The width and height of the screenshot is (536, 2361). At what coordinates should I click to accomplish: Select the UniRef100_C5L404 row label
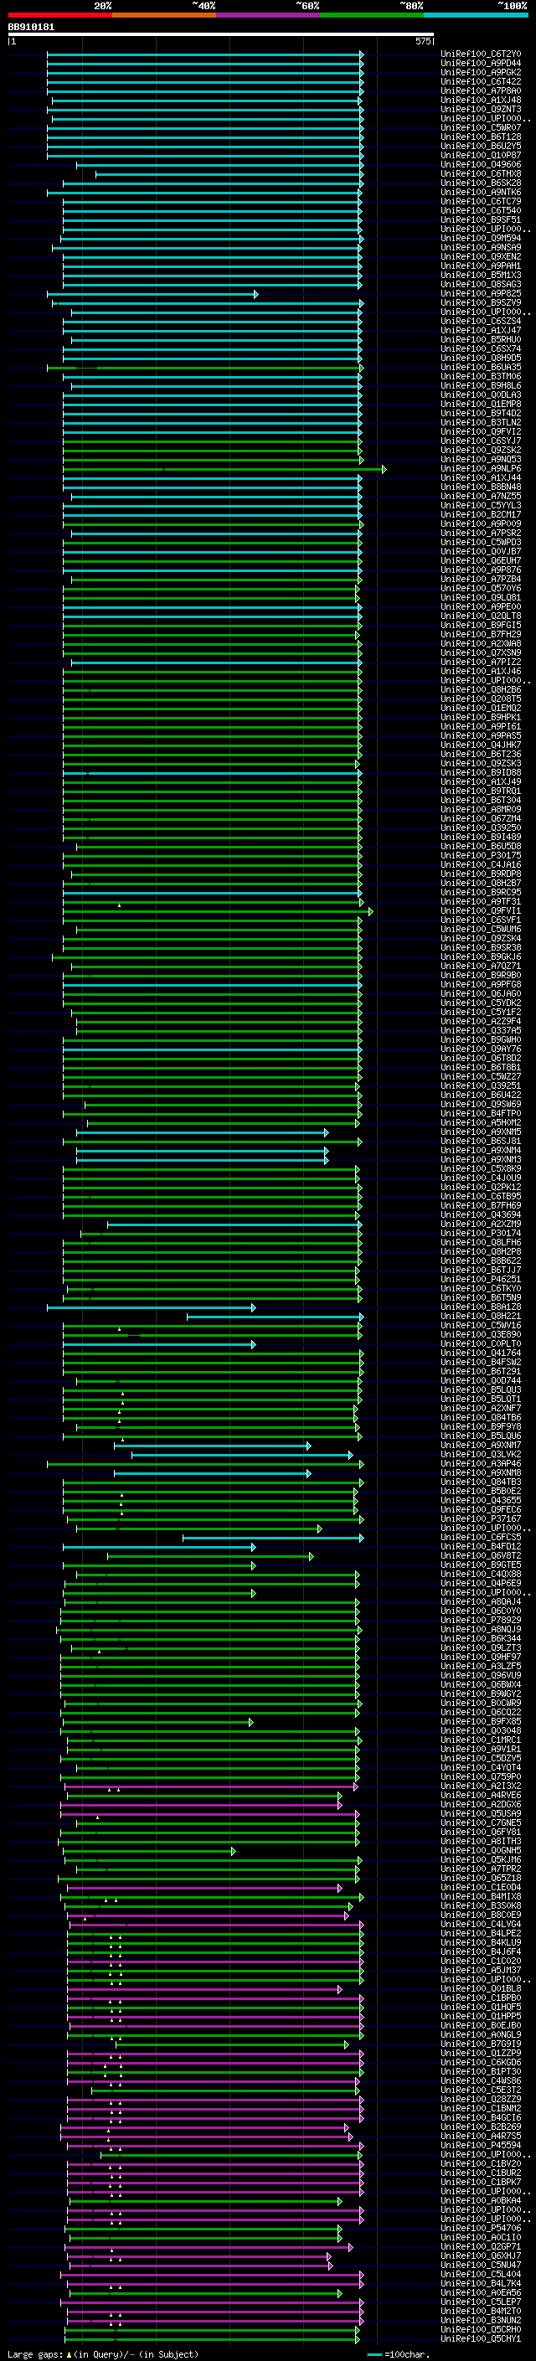480,2274
